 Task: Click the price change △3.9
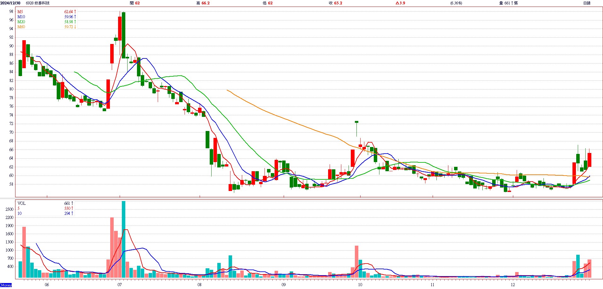[401, 3]
